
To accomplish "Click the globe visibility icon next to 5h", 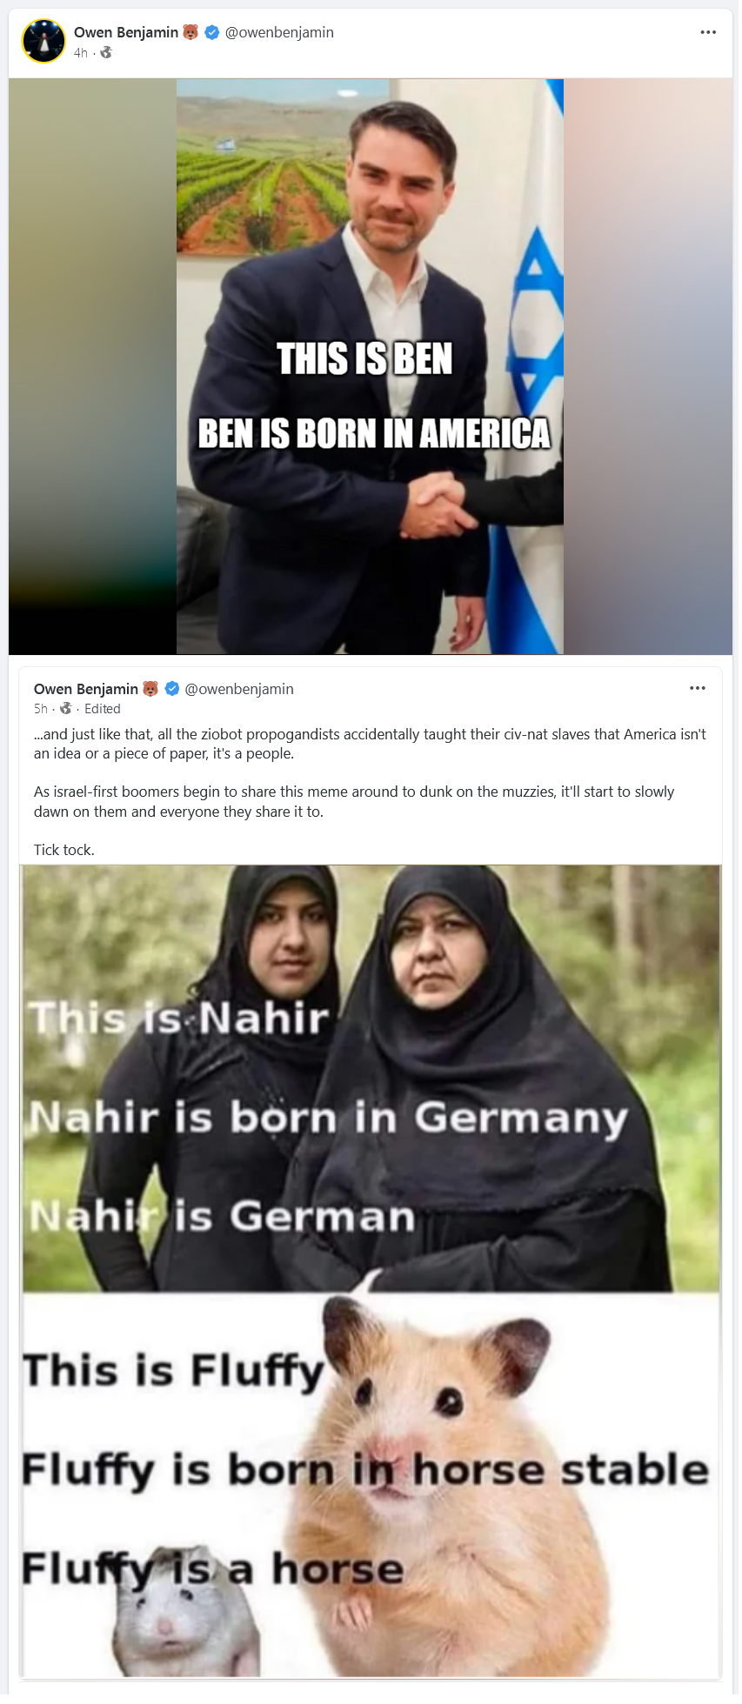I will point(65,709).
